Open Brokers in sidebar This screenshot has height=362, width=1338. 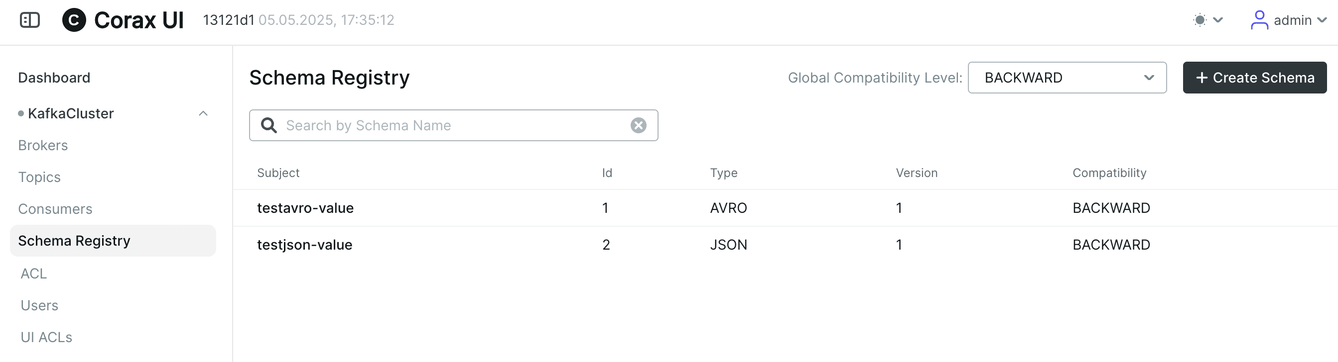pyautogui.click(x=43, y=145)
